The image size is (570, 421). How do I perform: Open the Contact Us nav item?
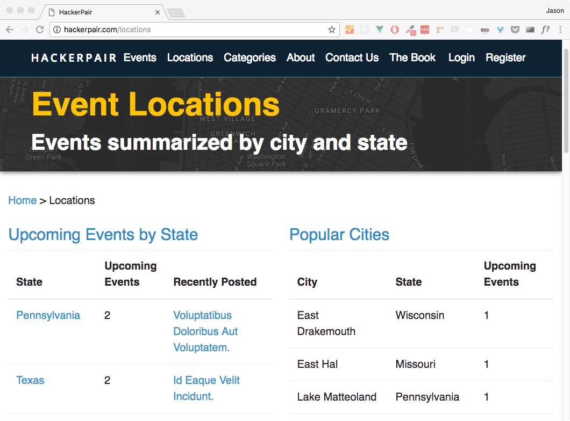point(352,57)
